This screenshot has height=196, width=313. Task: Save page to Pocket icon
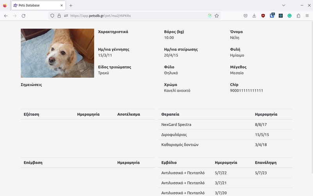pos(246,16)
